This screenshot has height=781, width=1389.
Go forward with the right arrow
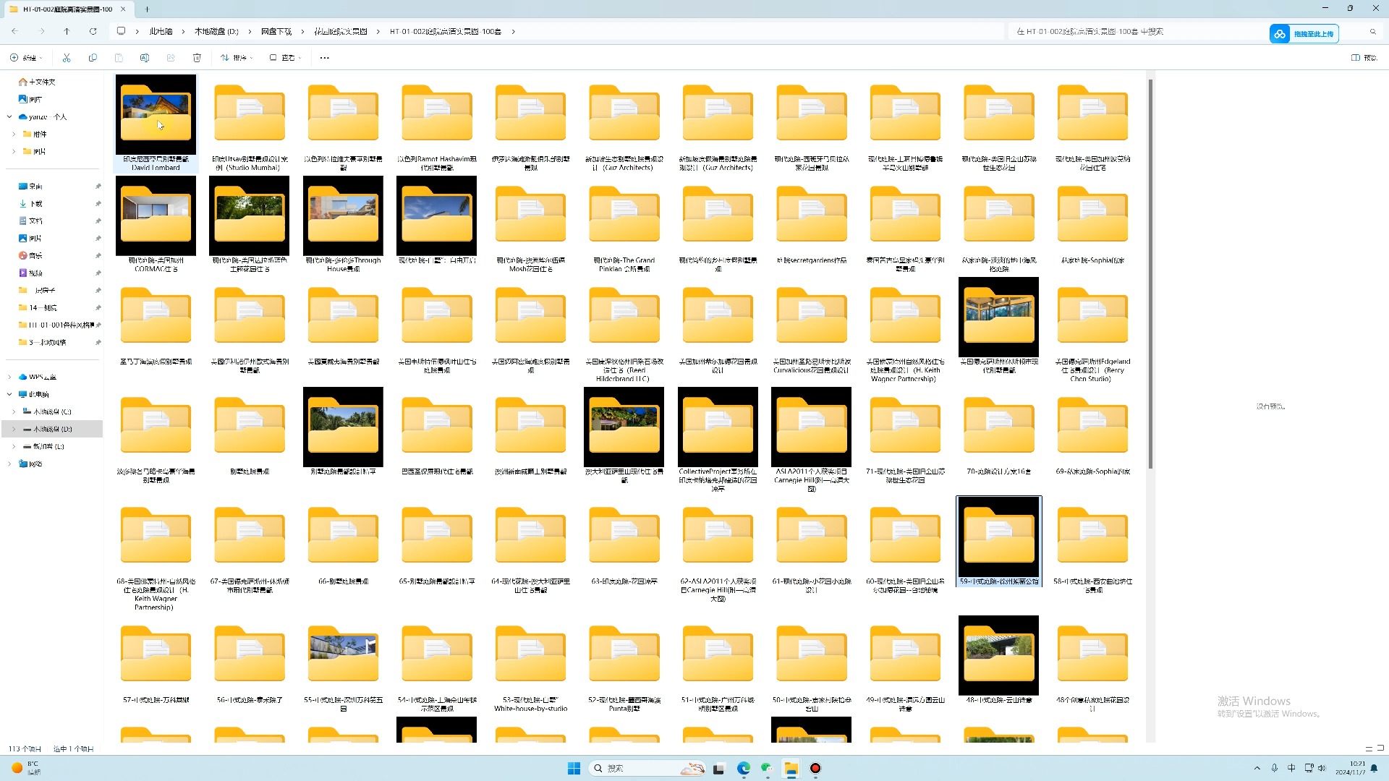click(41, 31)
